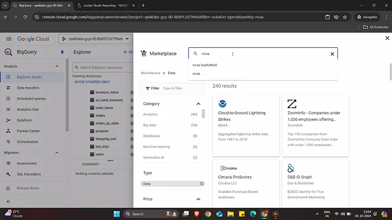The height and width of the screenshot is (220, 392).
Task: Collapse the Migration section
Action: [x=57, y=152]
